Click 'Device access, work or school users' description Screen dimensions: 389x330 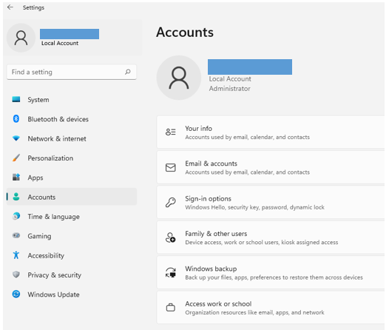pos(262,242)
